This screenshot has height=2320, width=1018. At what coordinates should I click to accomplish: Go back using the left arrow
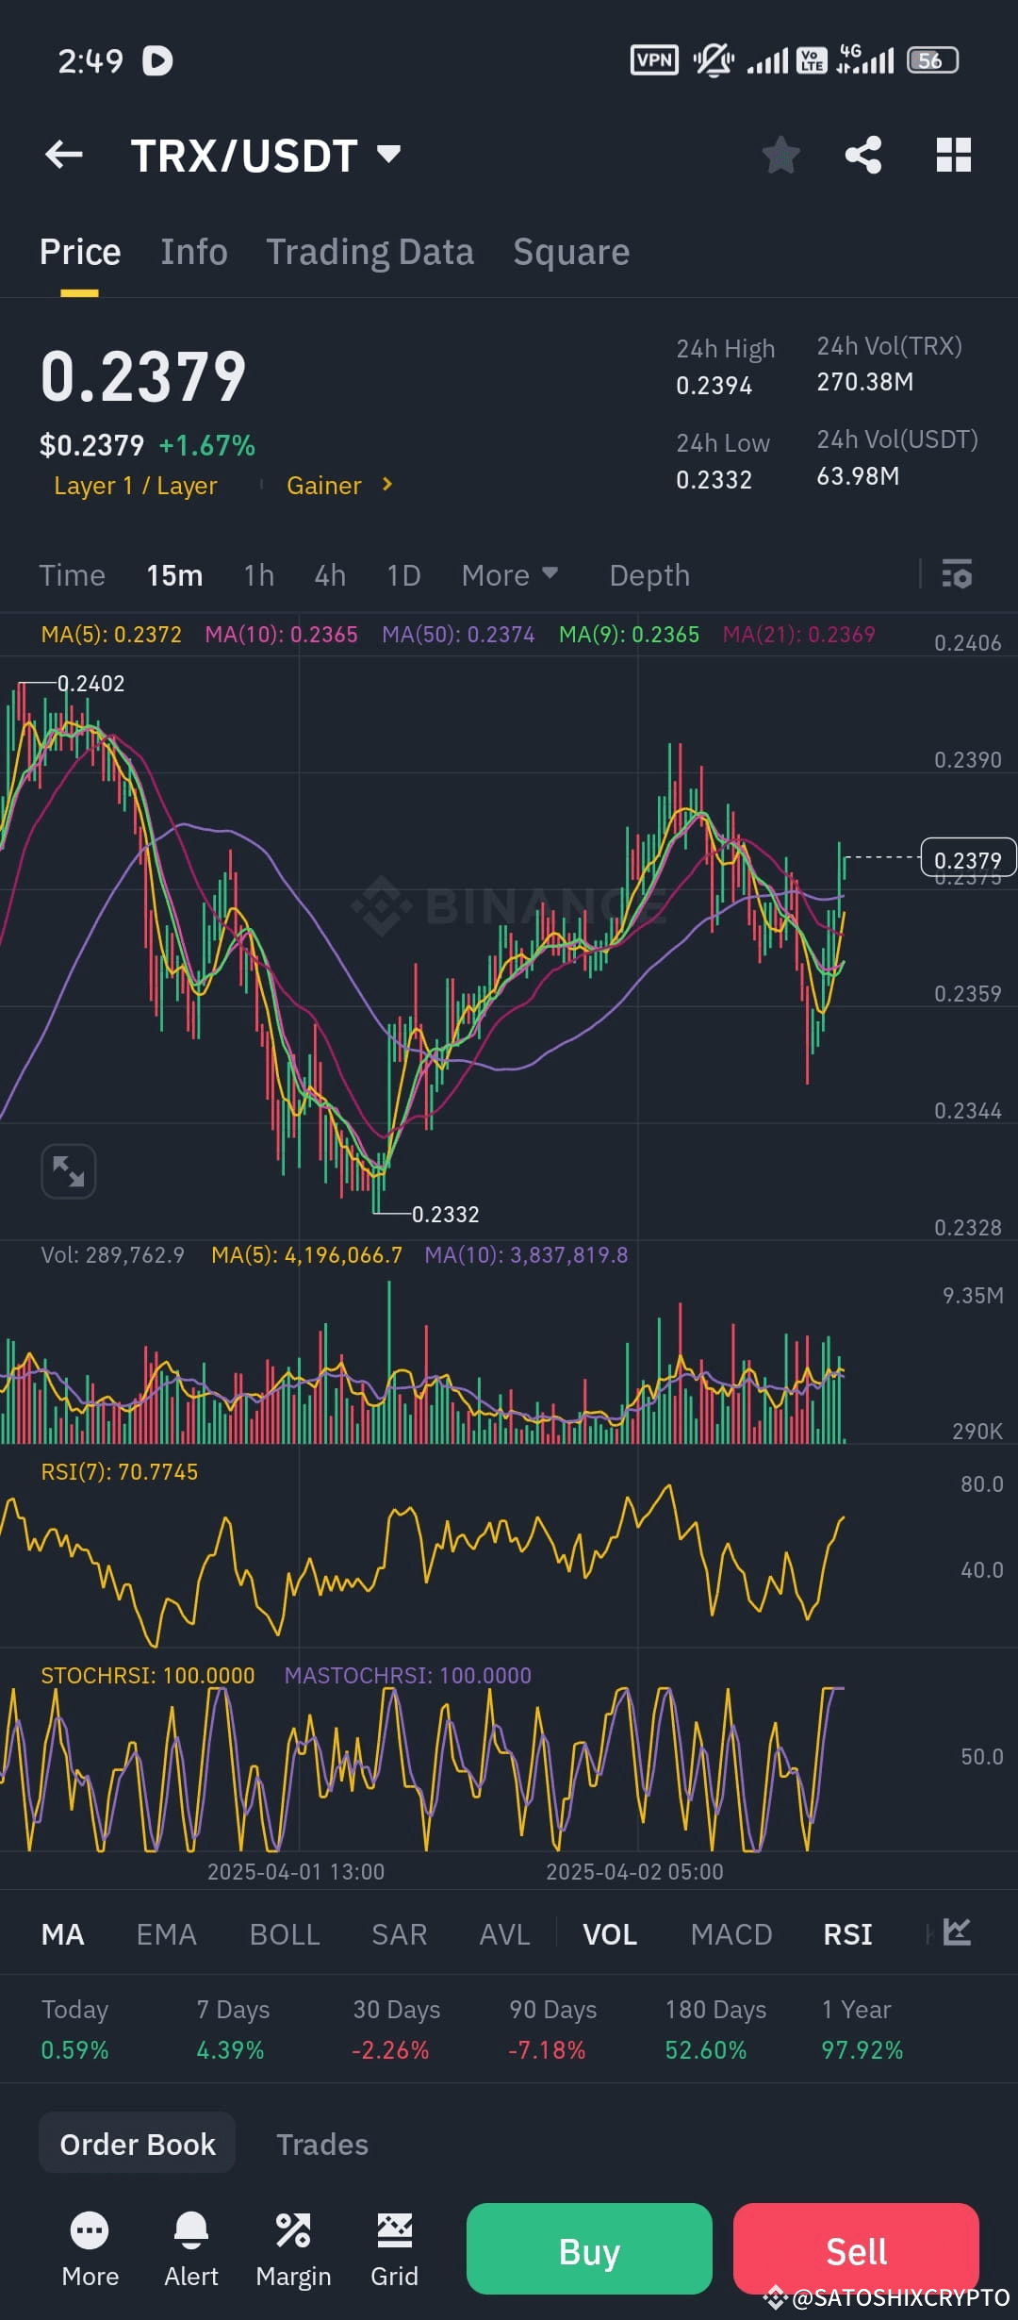(64, 155)
